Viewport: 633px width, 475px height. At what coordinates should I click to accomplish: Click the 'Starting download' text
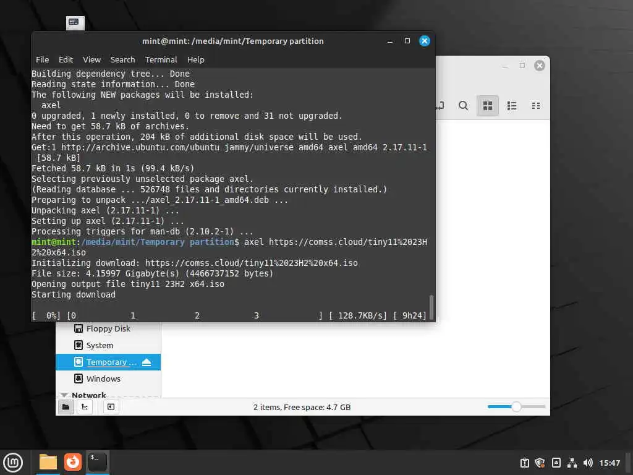point(74,294)
